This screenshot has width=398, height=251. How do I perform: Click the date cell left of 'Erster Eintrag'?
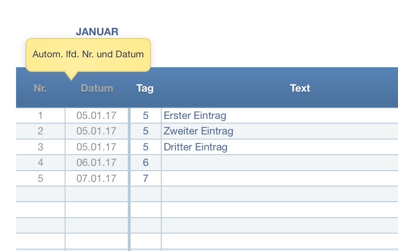coord(97,115)
